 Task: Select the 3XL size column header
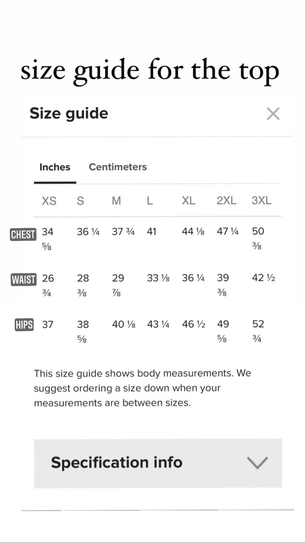point(261,201)
